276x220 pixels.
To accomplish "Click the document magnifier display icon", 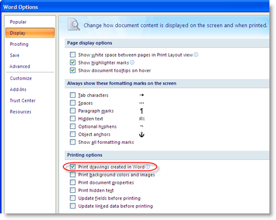I will 74,24.
